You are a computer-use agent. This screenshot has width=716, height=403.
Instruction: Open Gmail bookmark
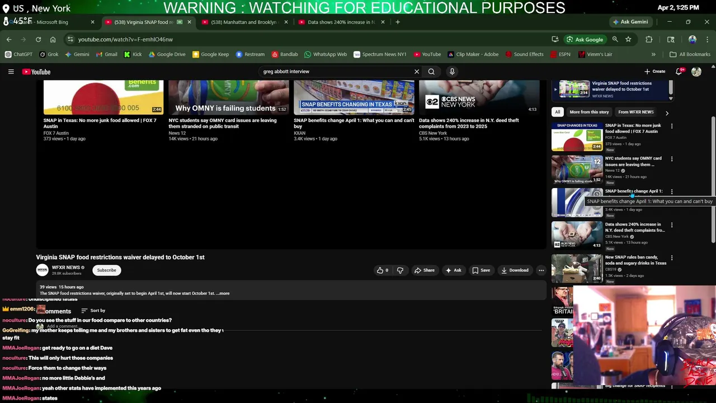pos(106,54)
